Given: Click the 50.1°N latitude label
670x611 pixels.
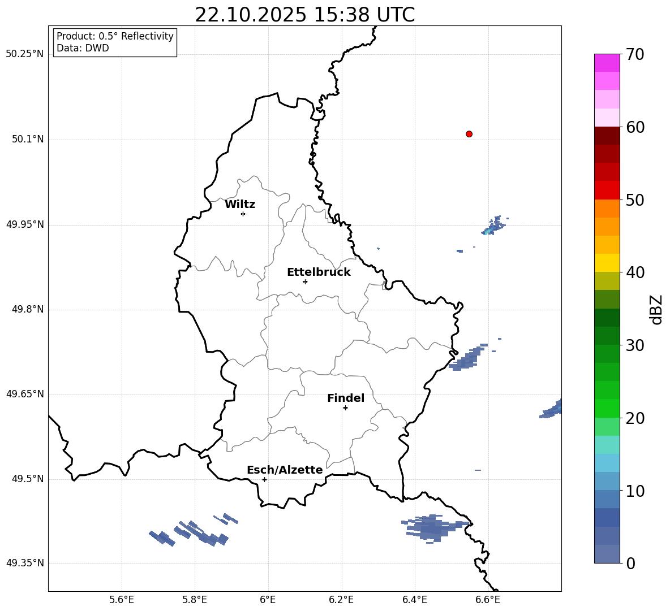Looking at the screenshot, I should [28, 139].
